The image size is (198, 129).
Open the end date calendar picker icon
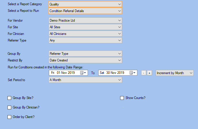tap(132, 73)
